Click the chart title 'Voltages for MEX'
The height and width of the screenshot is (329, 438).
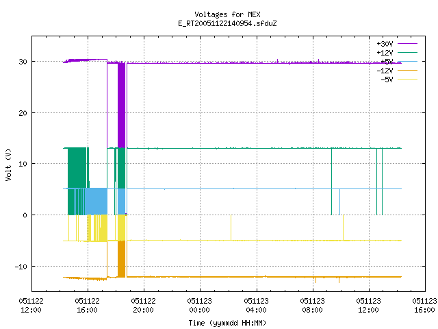coord(227,14)
